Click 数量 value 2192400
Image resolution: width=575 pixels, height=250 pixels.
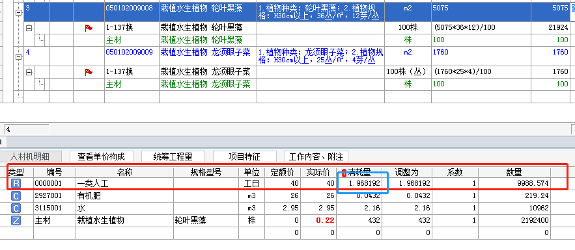535,221
